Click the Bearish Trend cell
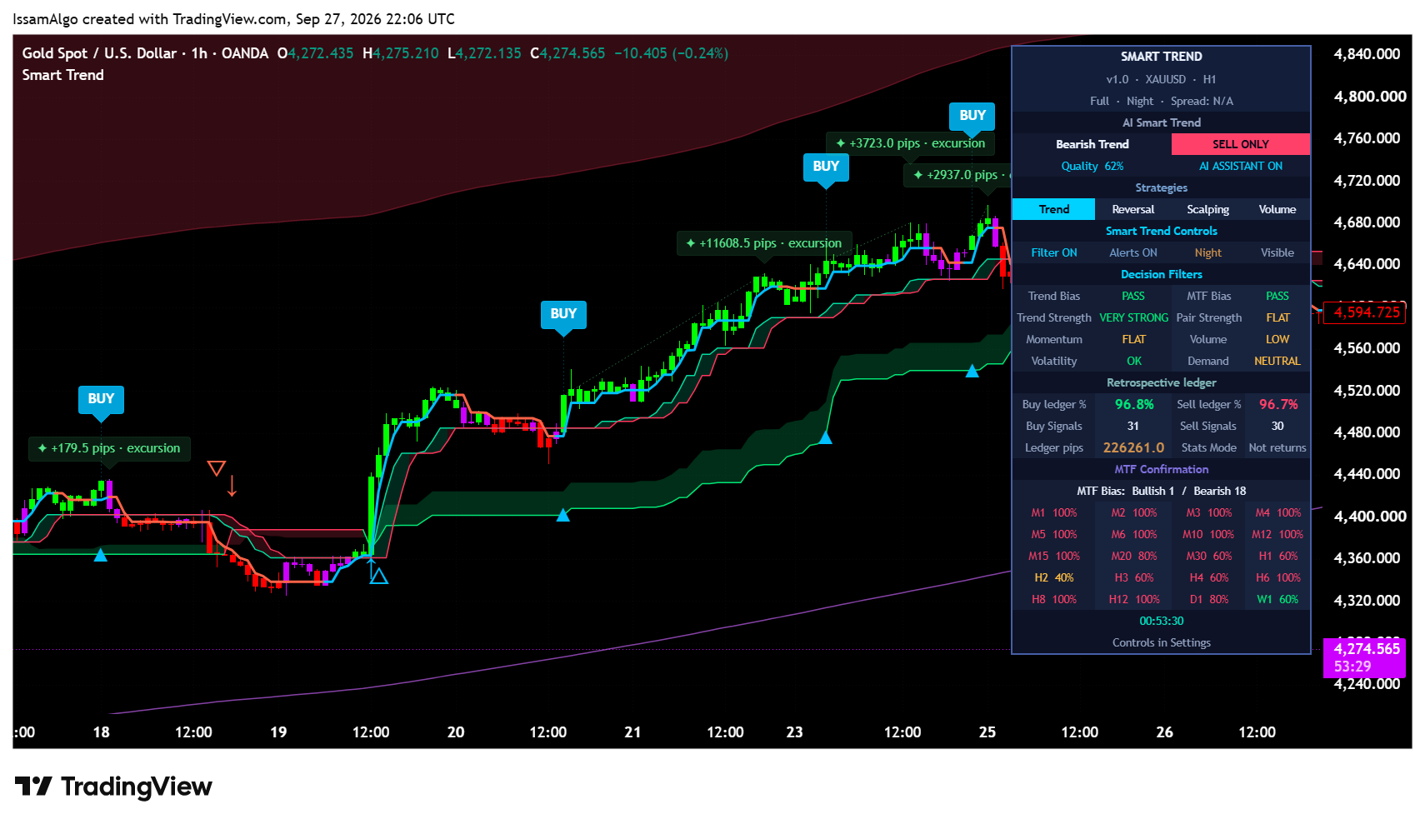Screen dimensions: 1425x824 [x=1092, y=144]
